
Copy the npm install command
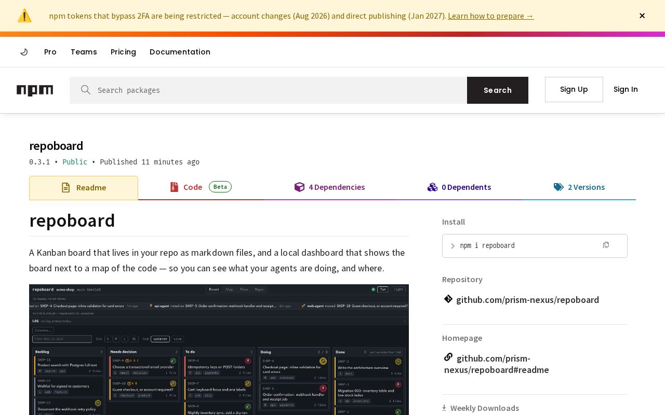pos(606,245)
